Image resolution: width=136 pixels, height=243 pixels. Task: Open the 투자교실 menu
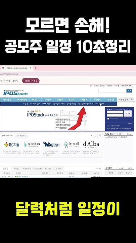[x=110, y=100]
